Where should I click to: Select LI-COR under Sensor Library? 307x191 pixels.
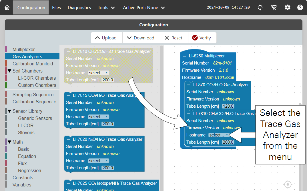pyautogui.click(x=26, y=126)
